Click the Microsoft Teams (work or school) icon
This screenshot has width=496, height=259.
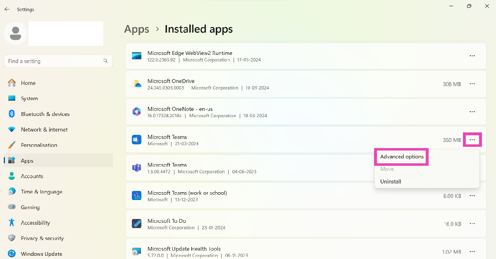(137, 196)
